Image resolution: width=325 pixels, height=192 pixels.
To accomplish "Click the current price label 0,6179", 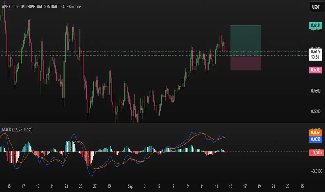I will pos(315,52).
